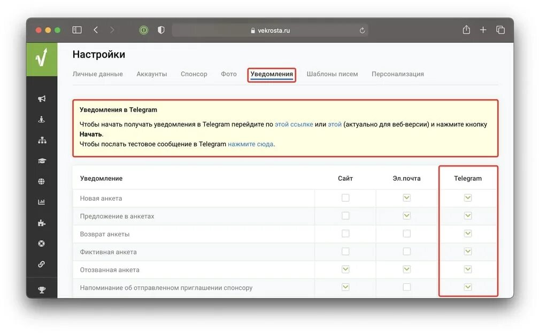Go back with Safari back arrow
Screen dimensions: 540x333
coord(96,30)
